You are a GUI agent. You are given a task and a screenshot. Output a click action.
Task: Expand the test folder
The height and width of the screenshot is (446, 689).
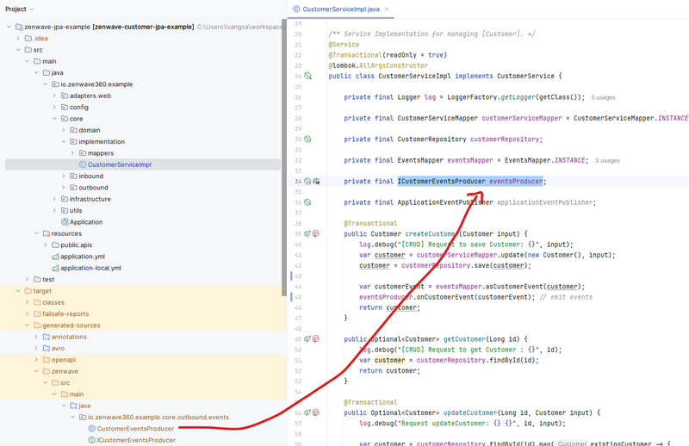26,279
